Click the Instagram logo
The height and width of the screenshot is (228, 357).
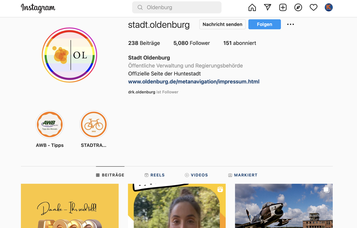tap(38, 8)
